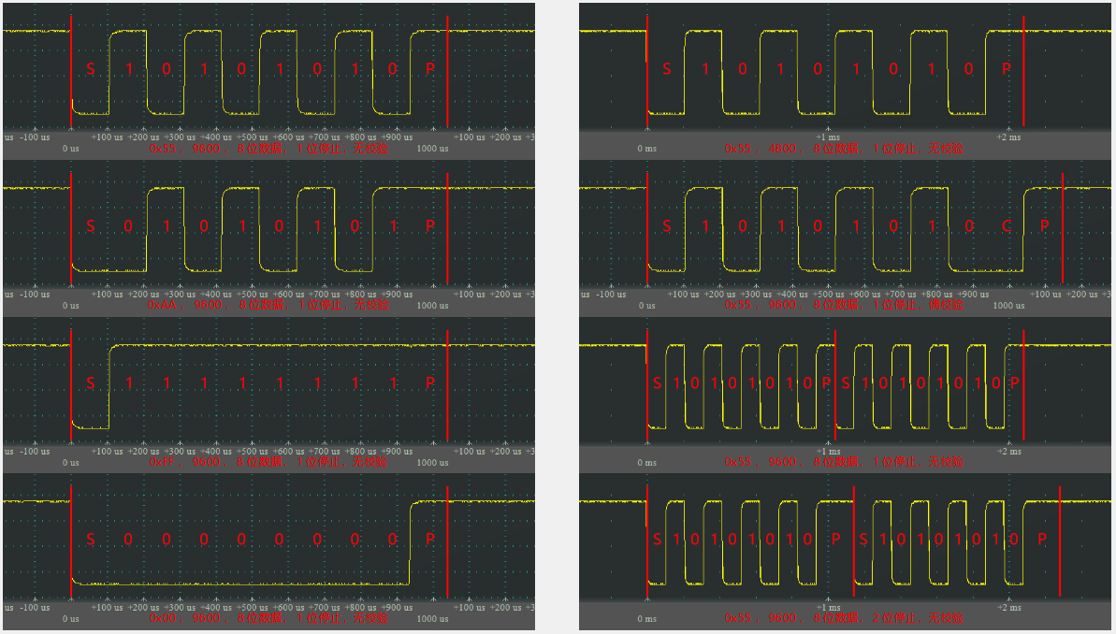Click the 0xAA 9600 waveform caption
Screen dimensions: 1116x634
(268, 305)
